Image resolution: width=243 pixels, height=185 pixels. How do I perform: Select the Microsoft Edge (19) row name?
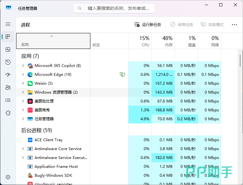point(53,75)
